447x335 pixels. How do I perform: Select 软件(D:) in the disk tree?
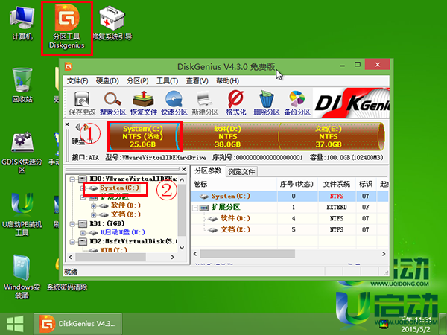pyautogui.click(x=125, y=205)
